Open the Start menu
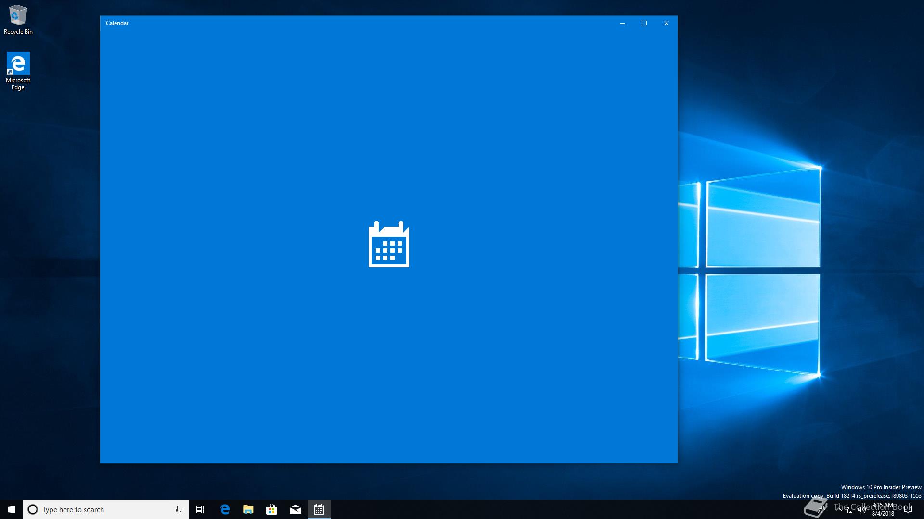Viewport: 924px width, 519px height. click(12, 509)
